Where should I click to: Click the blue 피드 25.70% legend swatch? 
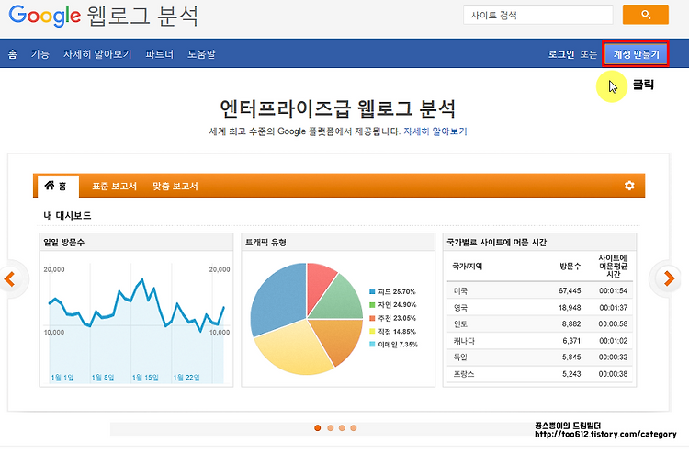point(372,291)
